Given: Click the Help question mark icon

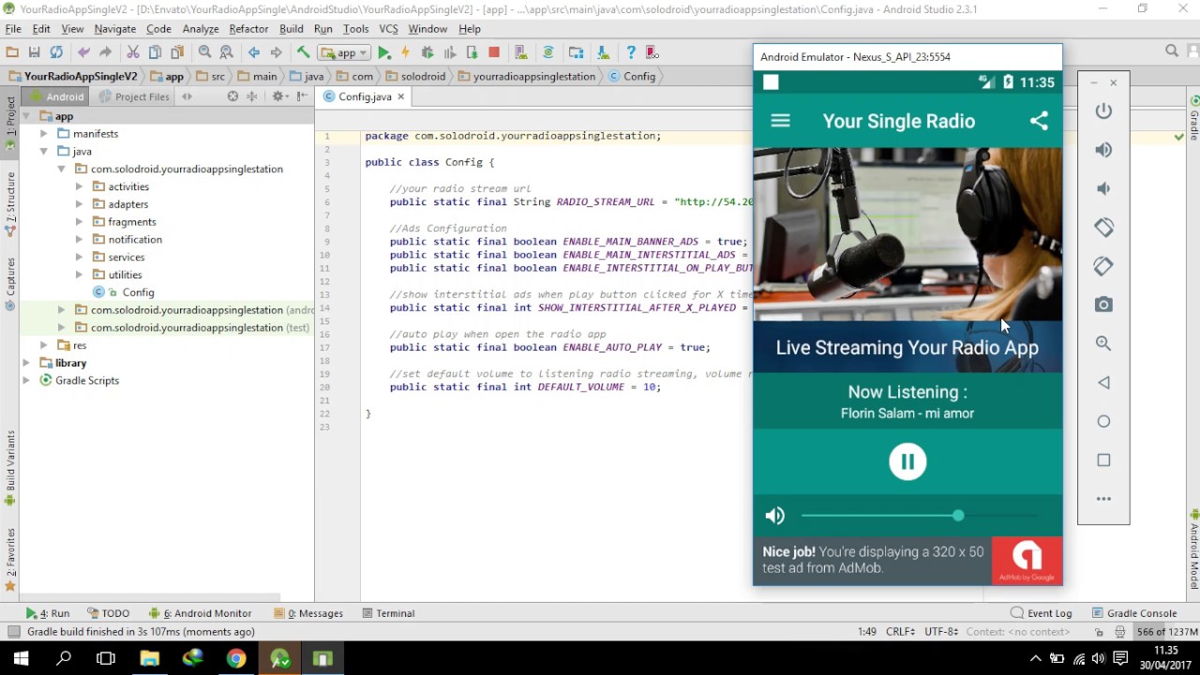Looking at the screenshot, I should (x=631, y=52).
